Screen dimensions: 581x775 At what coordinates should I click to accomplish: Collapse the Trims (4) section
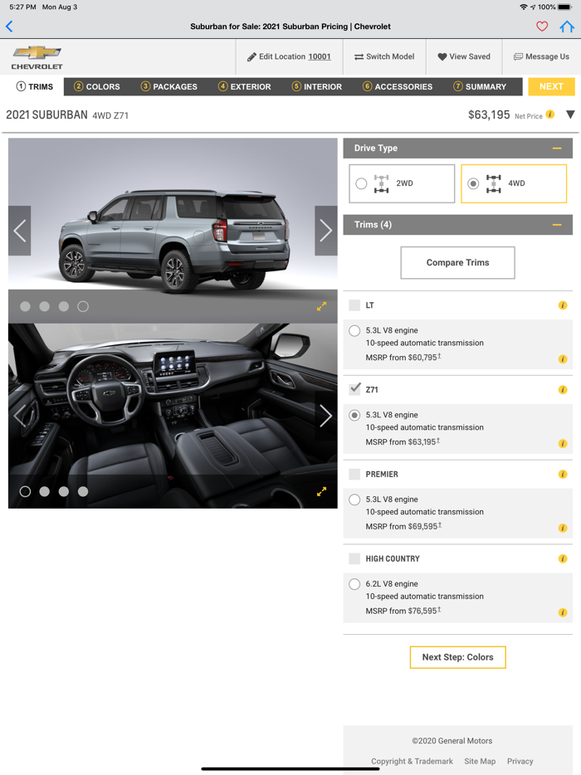tap(557, 225)
